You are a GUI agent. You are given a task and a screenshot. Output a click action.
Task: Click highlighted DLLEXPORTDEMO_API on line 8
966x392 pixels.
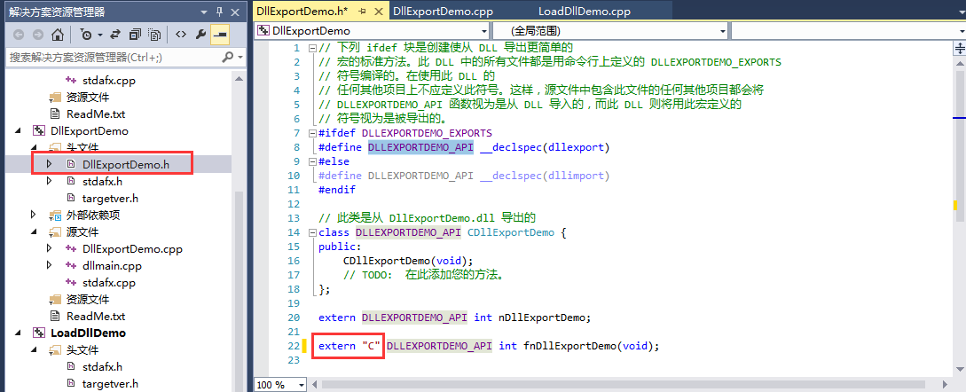420,147
